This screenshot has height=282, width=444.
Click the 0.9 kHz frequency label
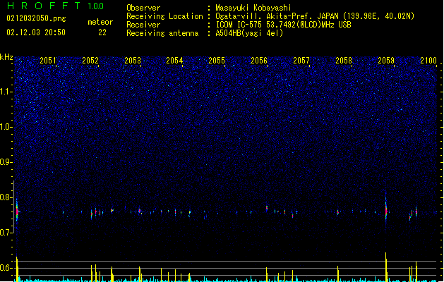coord(6,162)
